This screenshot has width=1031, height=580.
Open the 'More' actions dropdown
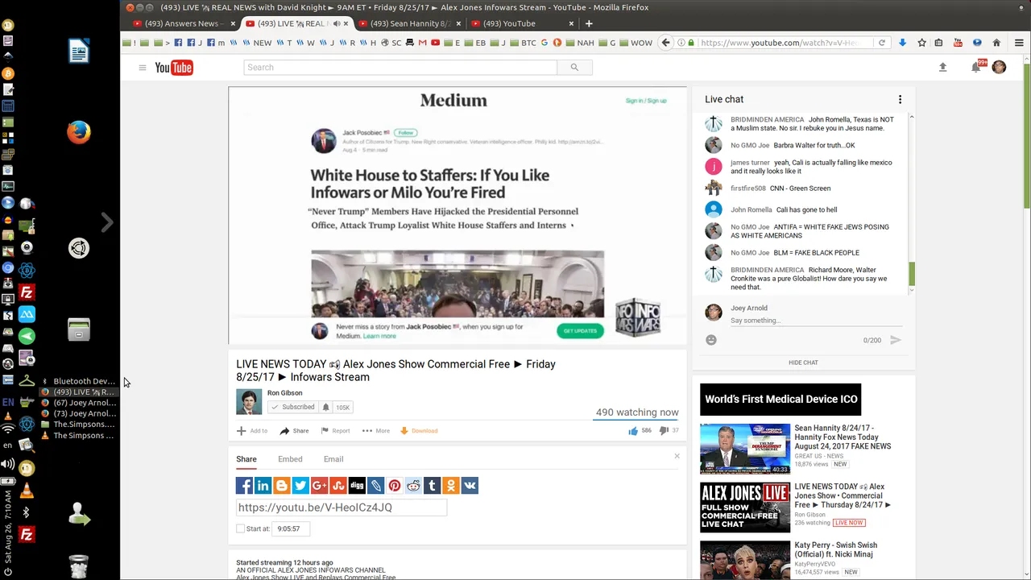click(376, 430)
